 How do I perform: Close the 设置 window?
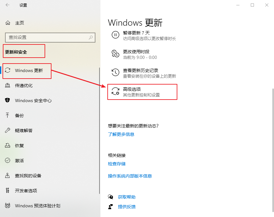point(266,5)
